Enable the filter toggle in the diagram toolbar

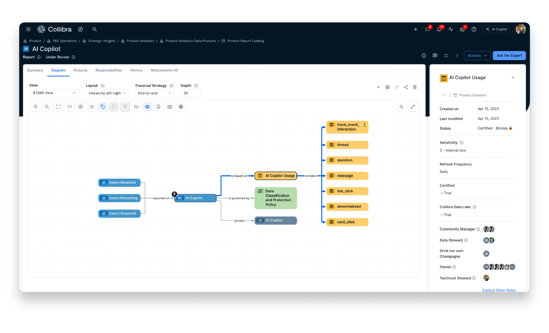[x=125, y=107]
